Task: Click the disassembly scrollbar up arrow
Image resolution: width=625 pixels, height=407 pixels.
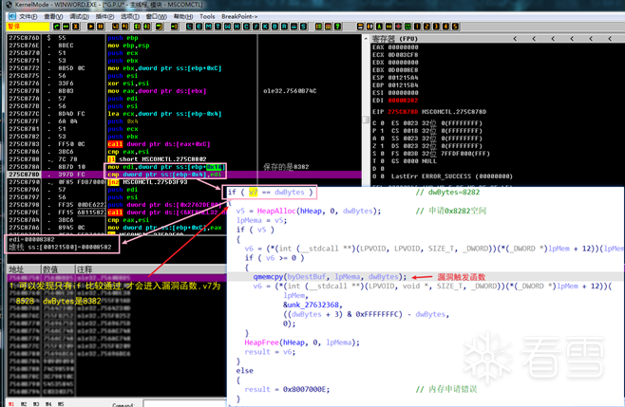Action: click(366, 39)
